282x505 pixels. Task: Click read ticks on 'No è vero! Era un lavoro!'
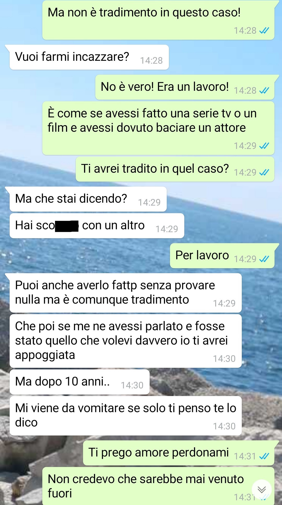(264, 91)
